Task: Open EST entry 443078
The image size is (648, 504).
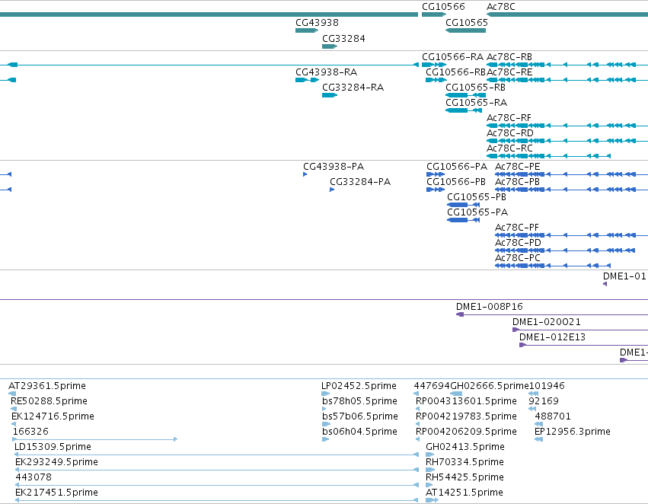Action: click(34, 477)
